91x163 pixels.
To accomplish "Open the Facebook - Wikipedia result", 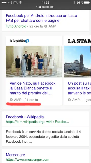I will click(25, 117).
